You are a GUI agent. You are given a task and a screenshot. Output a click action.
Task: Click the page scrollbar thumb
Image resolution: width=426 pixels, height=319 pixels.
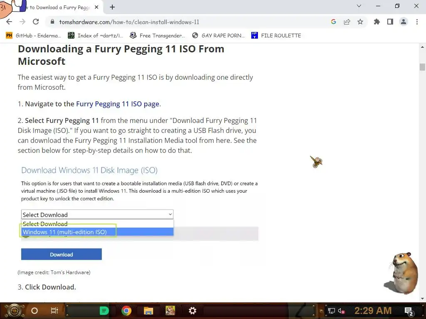point(422,67)
